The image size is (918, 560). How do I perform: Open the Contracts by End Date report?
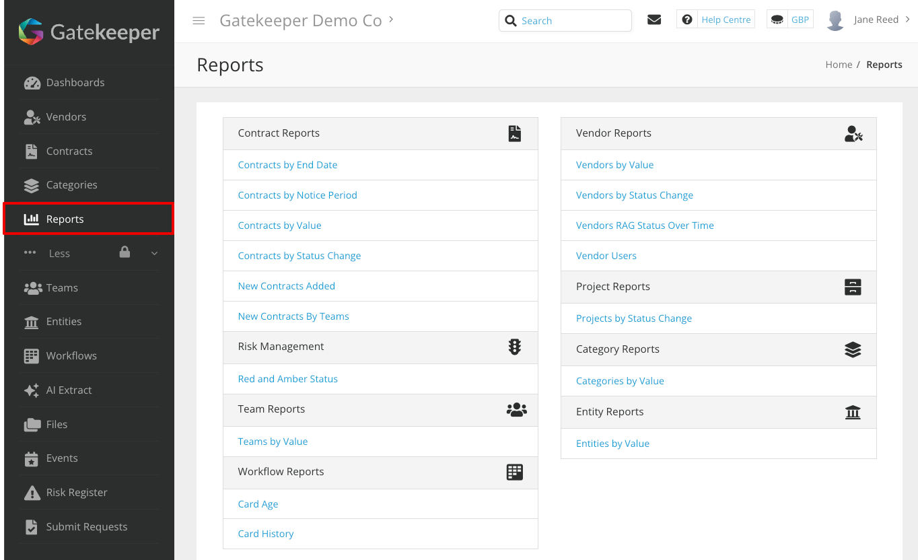tap(287, 165)
